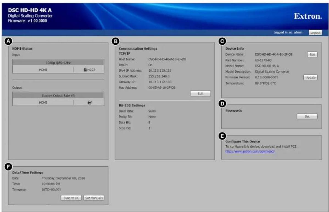Click the gateway IP 10.113.112.100
Viewport: 329px width, 212px height.
(x=160, y=82)
